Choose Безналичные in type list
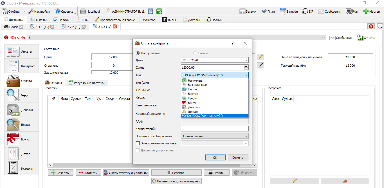Viewport: 384px width, 188px height. [x=215, y=85]
